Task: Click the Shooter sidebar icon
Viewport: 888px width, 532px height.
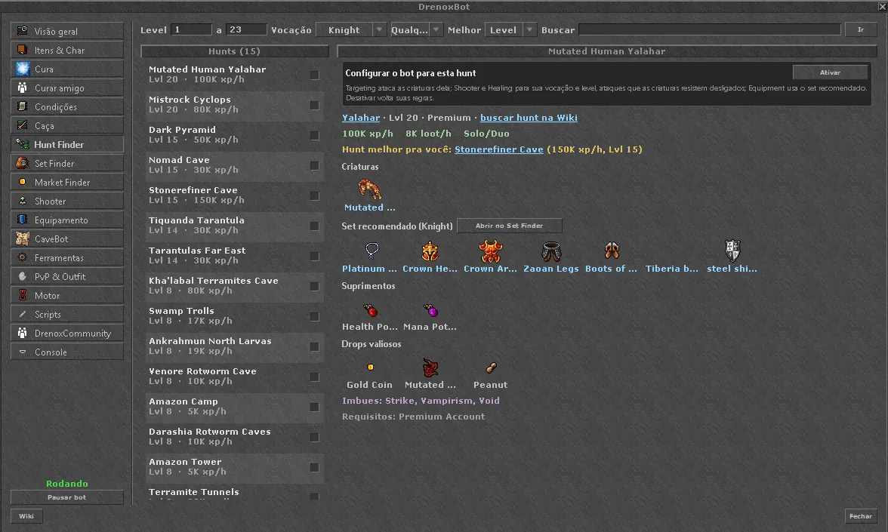Action: pyautogui.click(x=22, y=201)
